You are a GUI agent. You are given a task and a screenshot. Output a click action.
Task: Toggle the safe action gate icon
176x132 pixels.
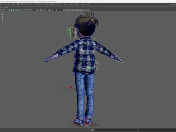pyautogui.click(x=3, y=10)
